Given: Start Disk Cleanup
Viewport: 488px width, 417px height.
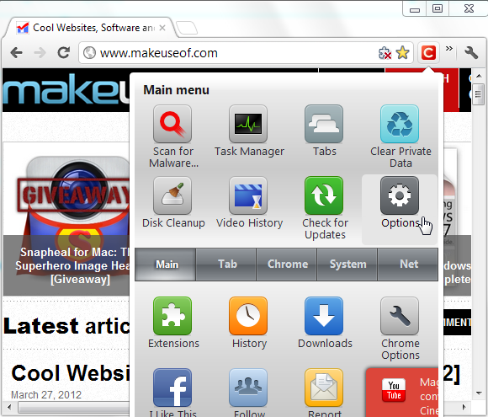Looking at the screenshot, I should (172, 195).
